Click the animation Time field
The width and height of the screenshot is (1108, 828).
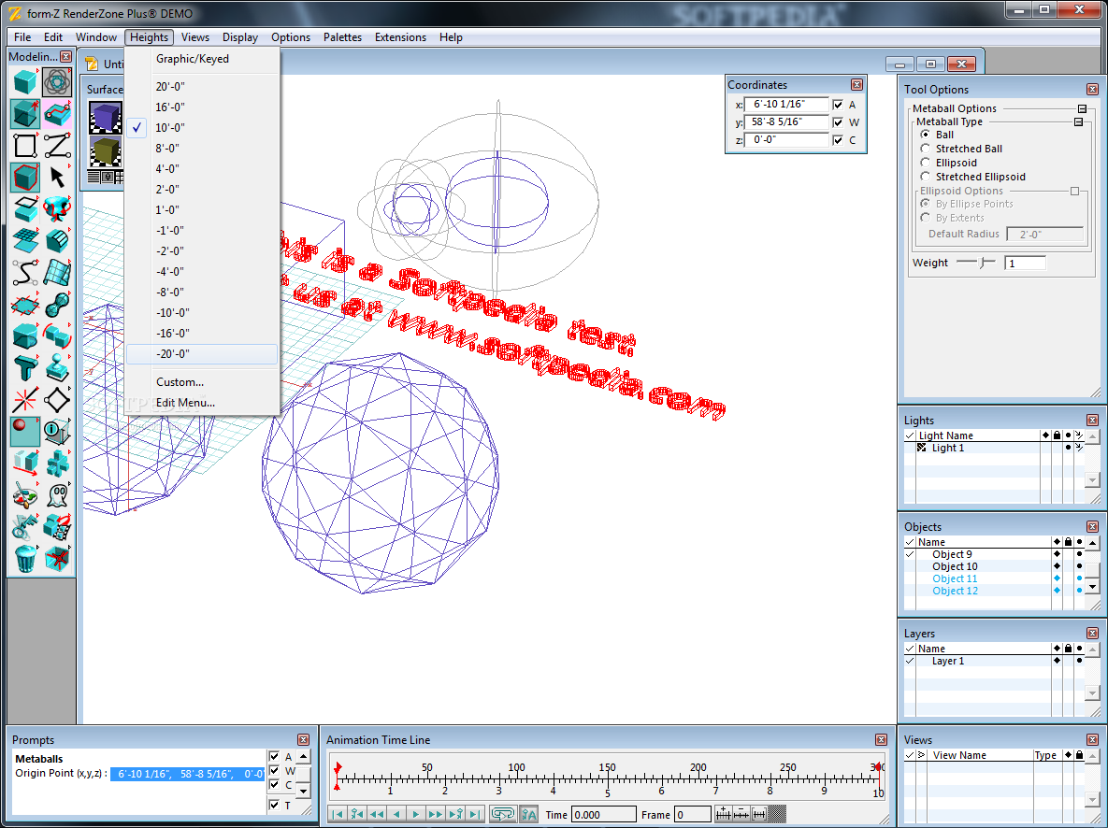click(603, 815)
